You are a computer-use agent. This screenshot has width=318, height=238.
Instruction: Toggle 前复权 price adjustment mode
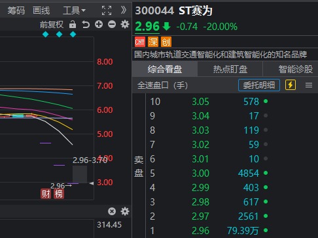coord(52,24)
